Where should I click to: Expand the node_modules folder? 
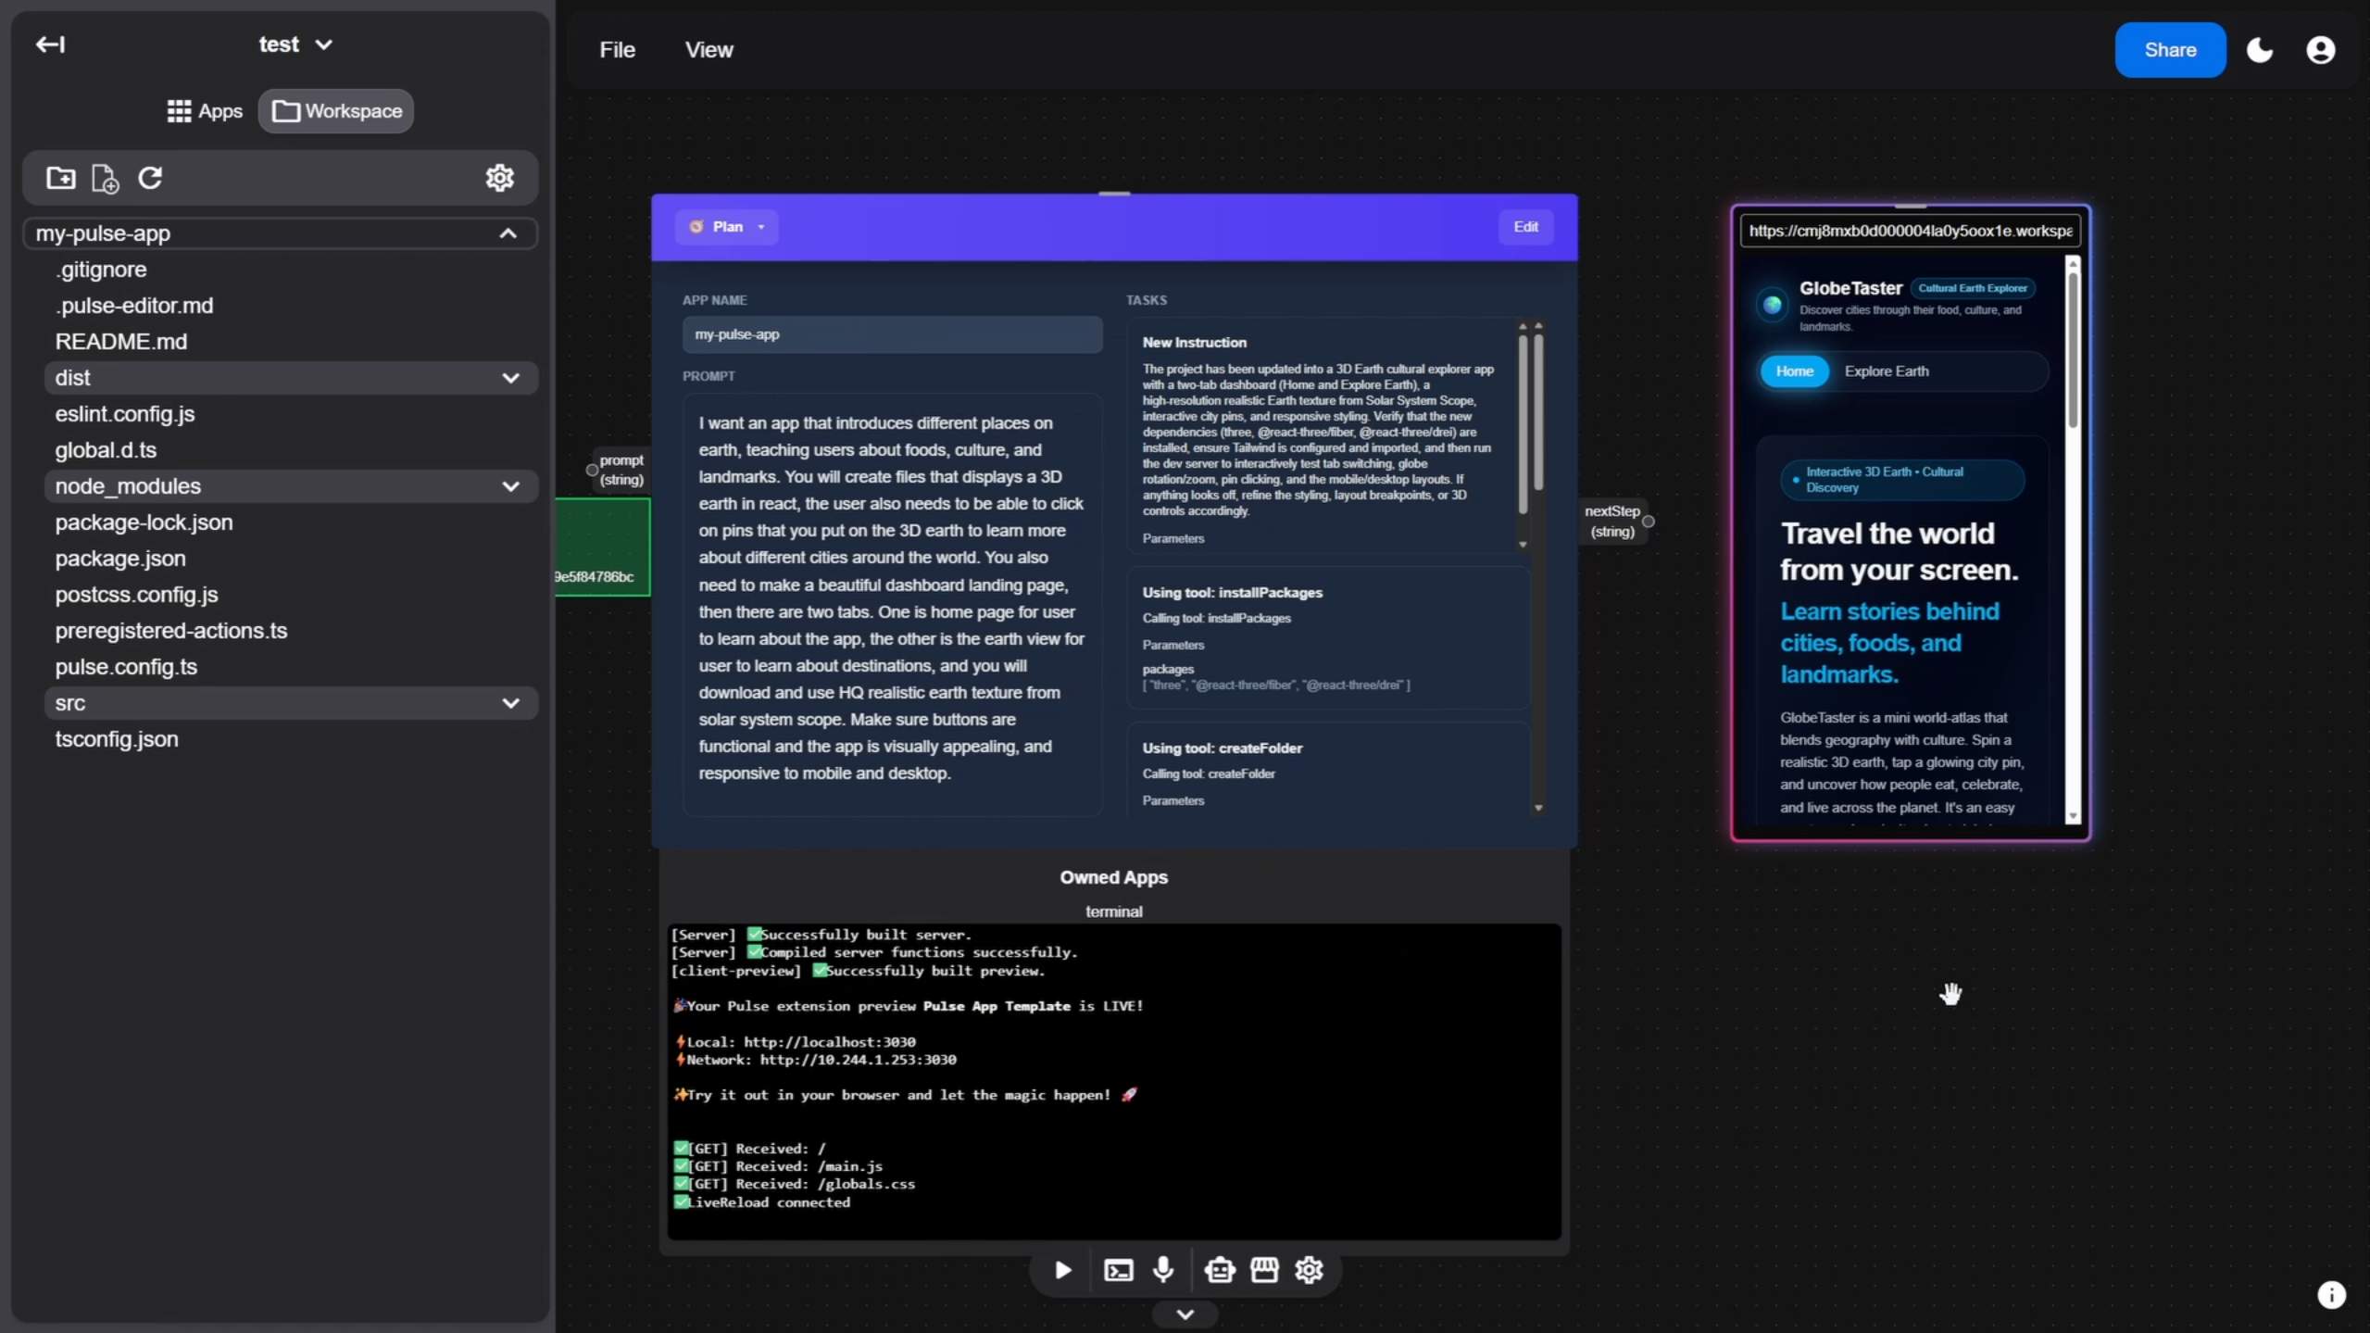510,485
